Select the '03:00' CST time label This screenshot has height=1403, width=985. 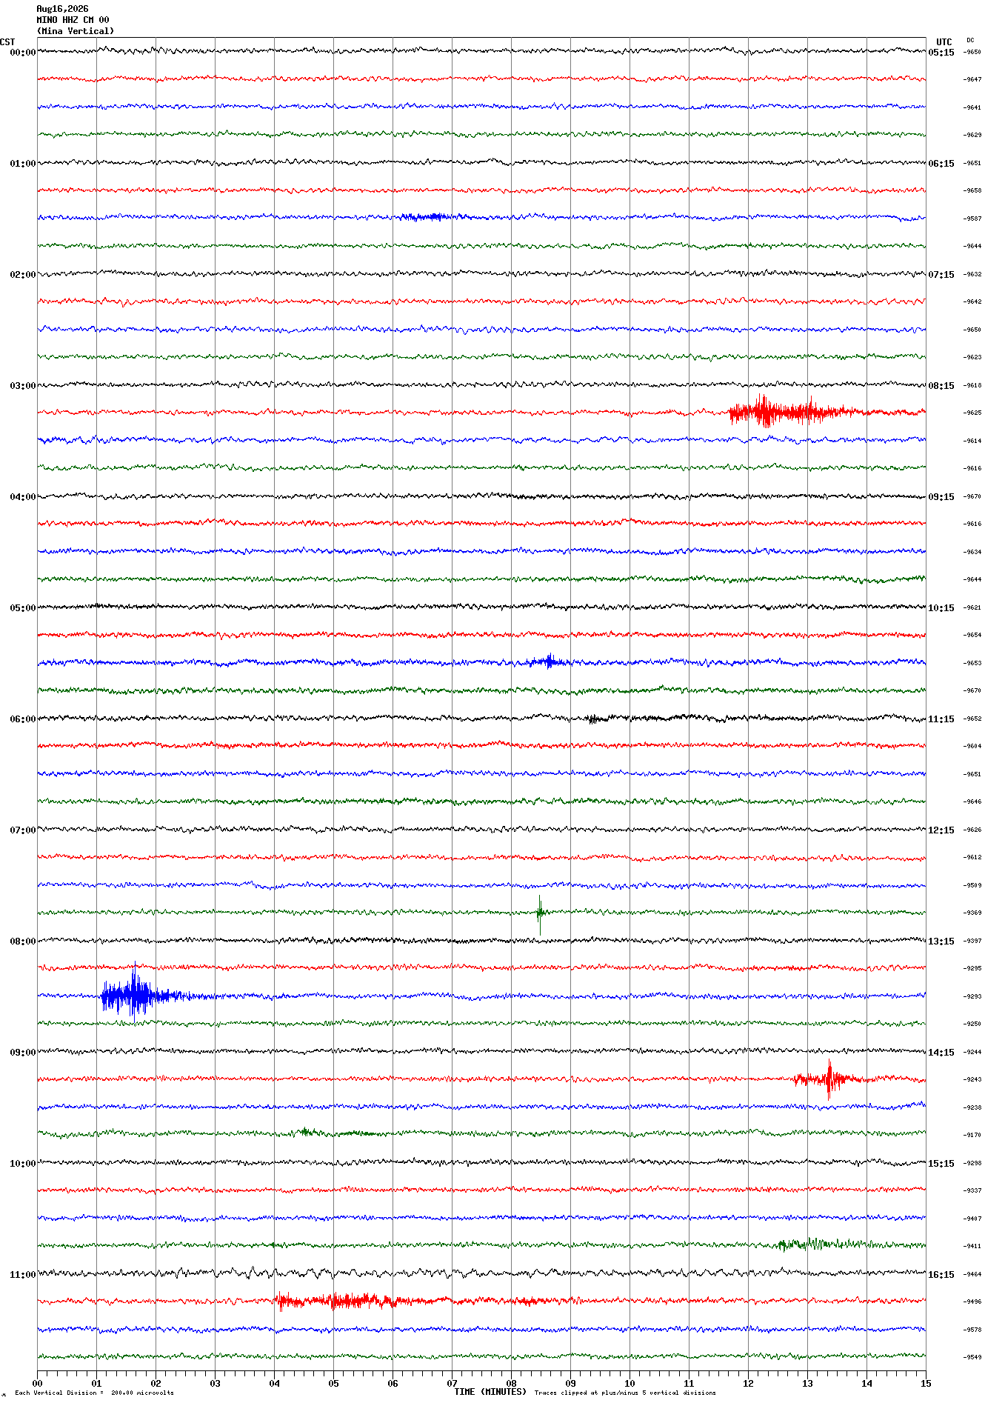pos(23,386)
